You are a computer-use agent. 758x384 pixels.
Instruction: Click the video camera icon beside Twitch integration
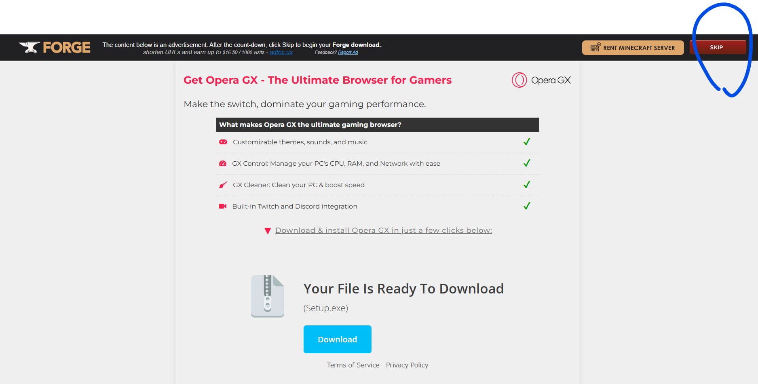tap(223, 206)
